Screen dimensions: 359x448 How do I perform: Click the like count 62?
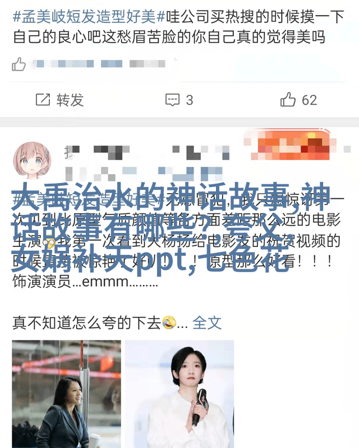pos(310,100)
